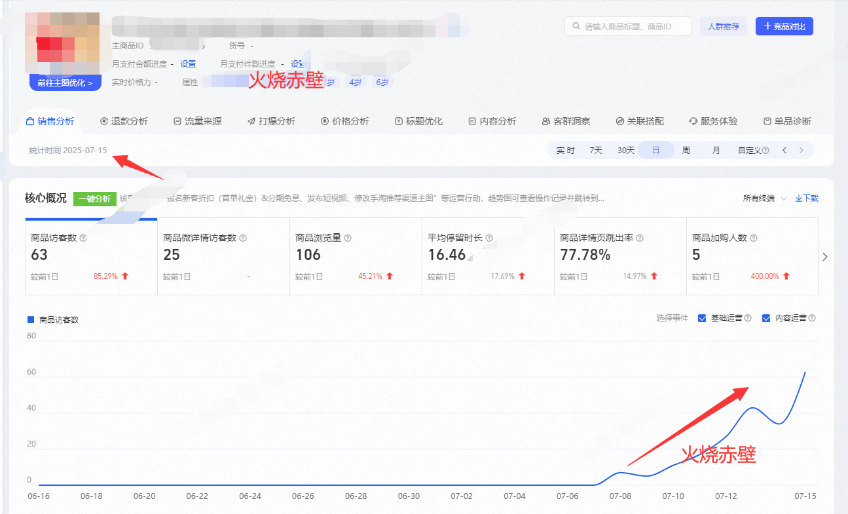Screen dimensions: 848x514
Task: Click help icon beside 商品浏览量
Action: pos(348,238)
